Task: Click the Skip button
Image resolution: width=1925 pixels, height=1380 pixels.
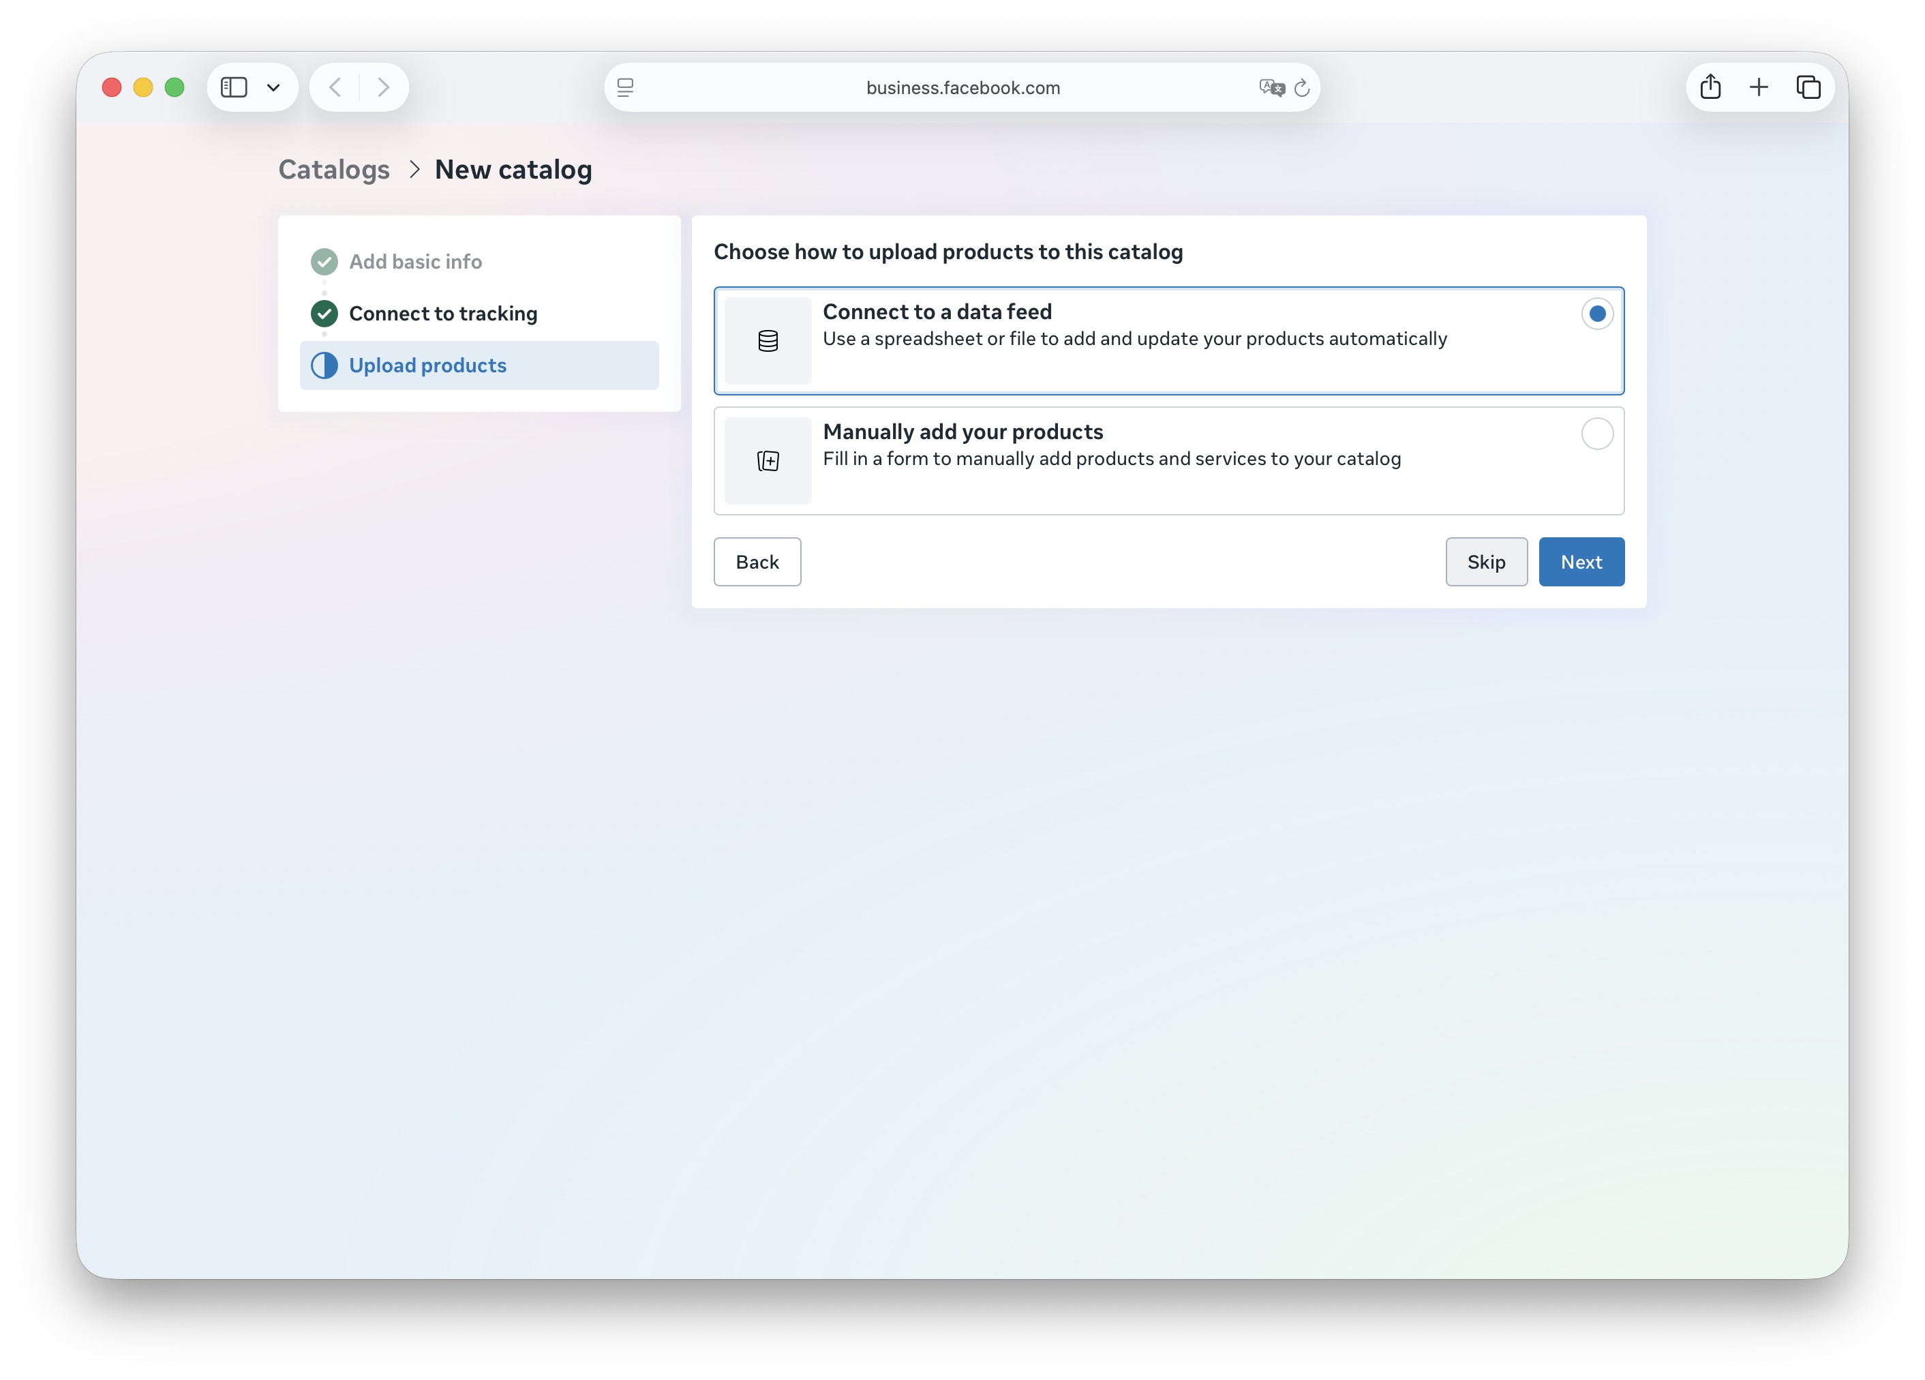Action: click(x=1485, y=562)
